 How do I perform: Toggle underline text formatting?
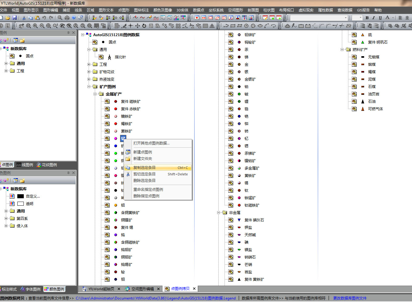pyautogui.click(x=380, y=18)
